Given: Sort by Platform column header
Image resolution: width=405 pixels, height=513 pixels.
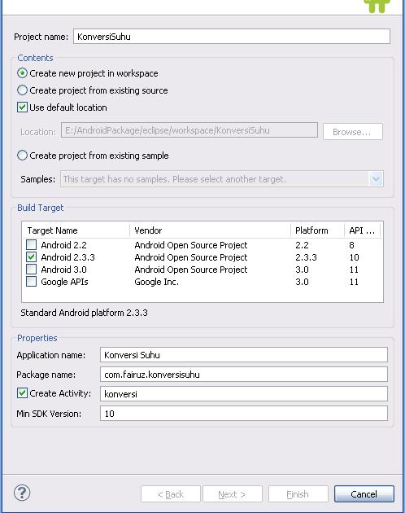Looking at the screenshot, I should [317, 230].
